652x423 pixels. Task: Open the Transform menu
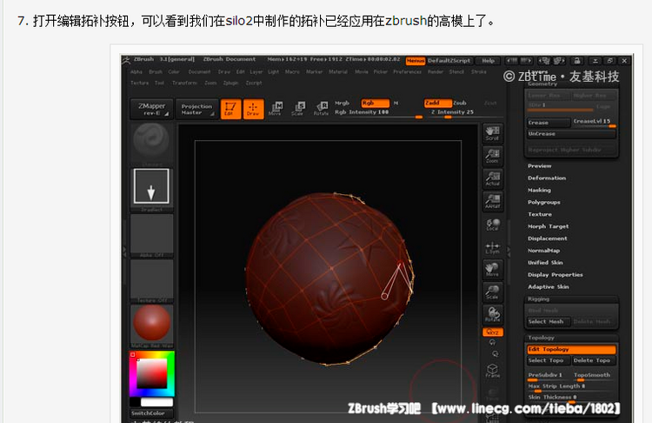pyautogui.click(x=184, y=83)
